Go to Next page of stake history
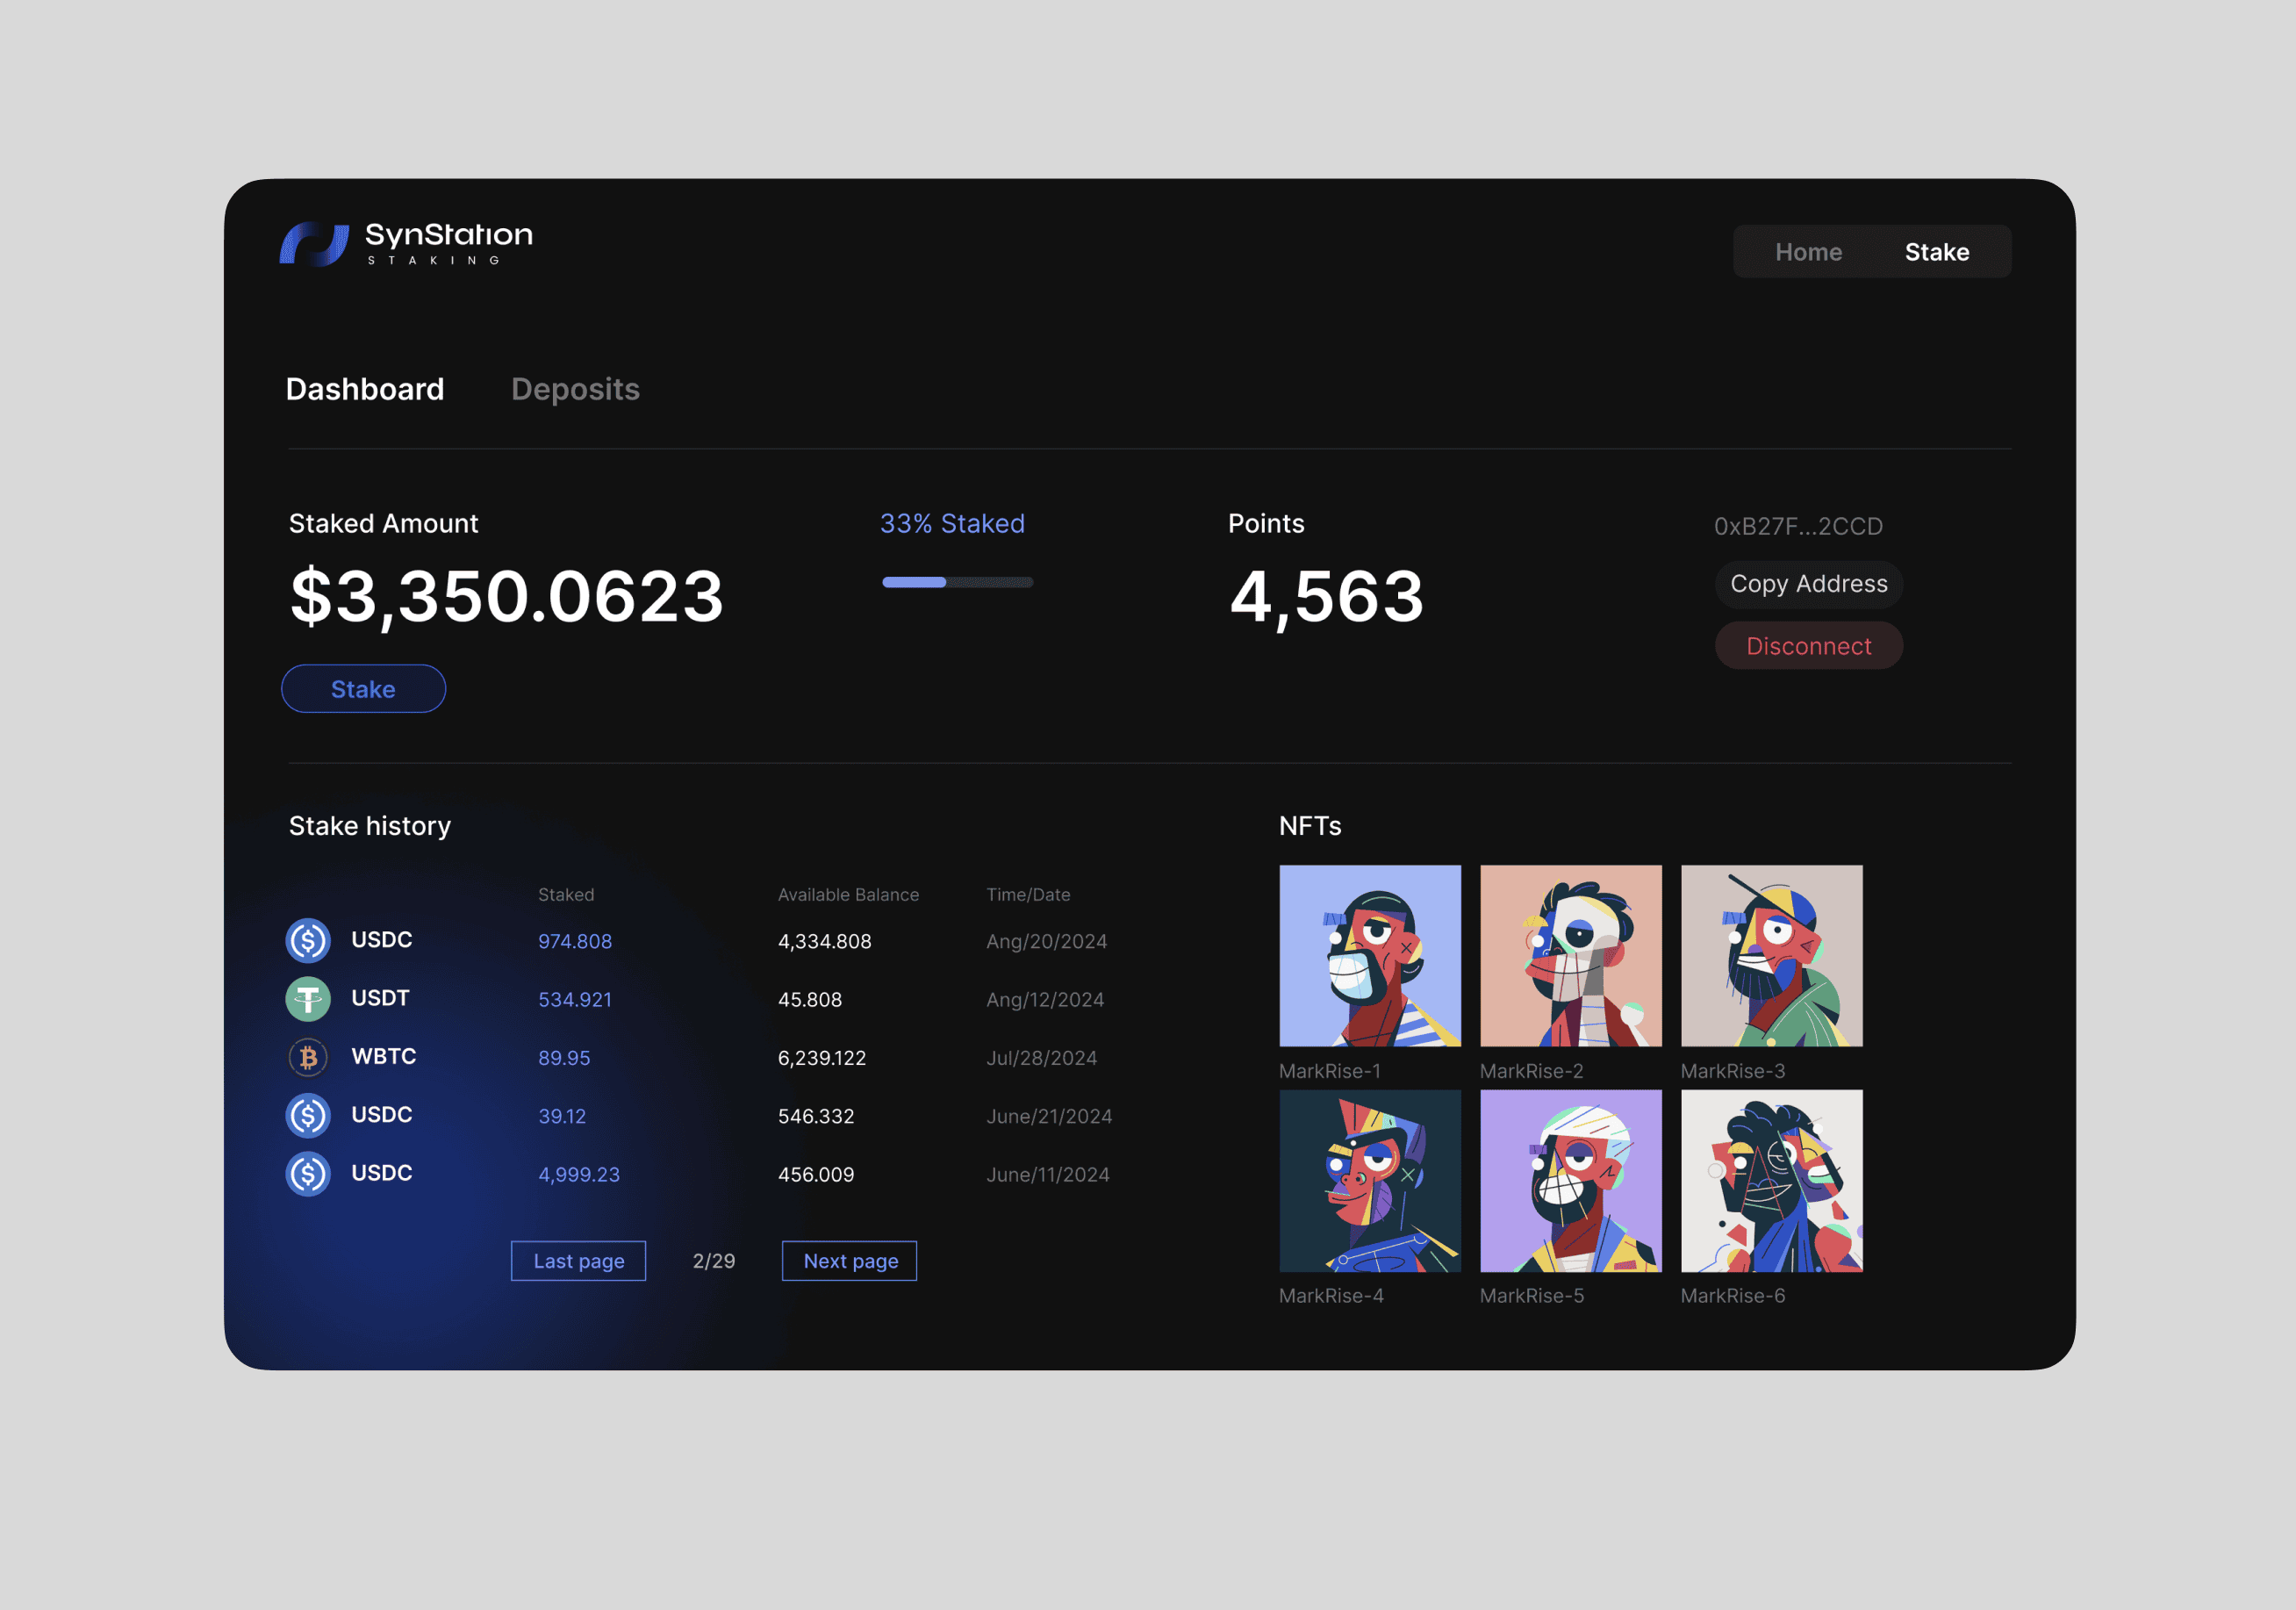 (849, 1260)
